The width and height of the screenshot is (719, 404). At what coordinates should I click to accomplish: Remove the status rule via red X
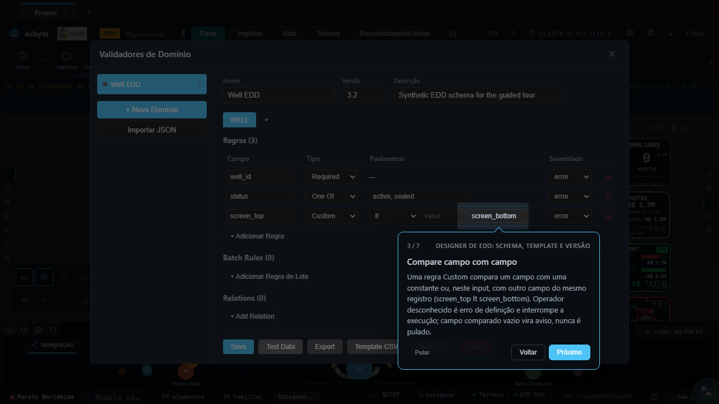tap(608, 196)
